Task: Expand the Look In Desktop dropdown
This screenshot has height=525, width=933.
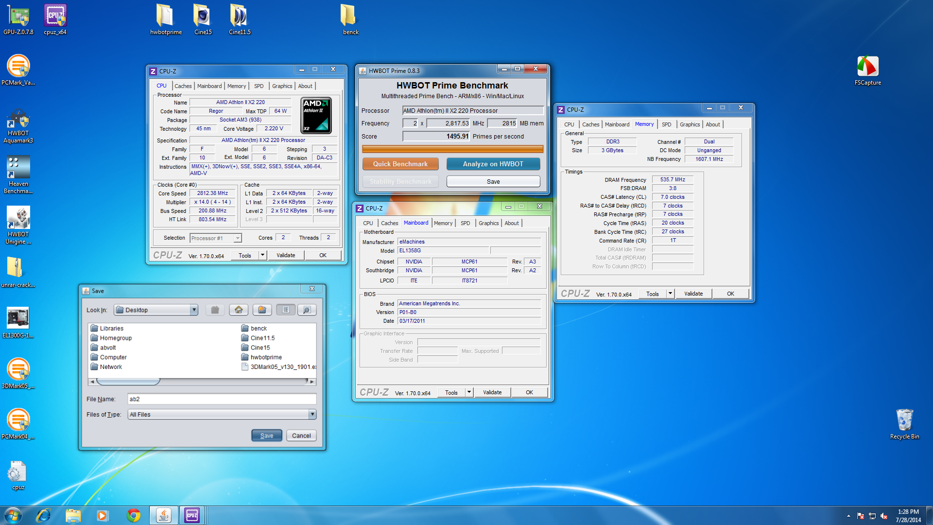Action: tap(194, 310)
